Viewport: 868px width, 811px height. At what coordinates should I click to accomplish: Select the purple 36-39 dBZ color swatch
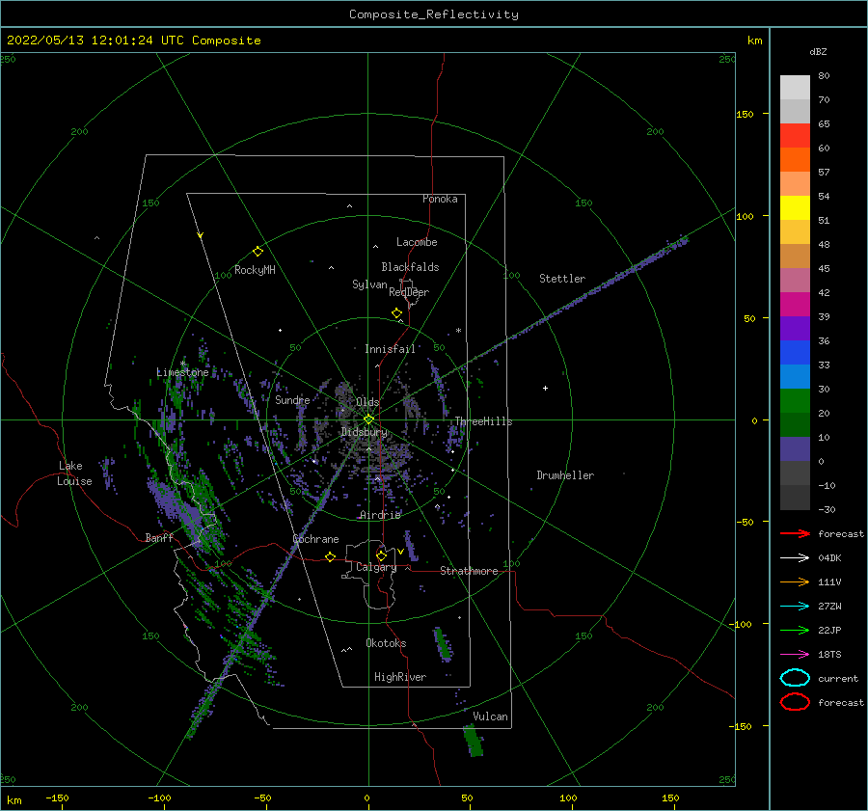pos(795,328)
